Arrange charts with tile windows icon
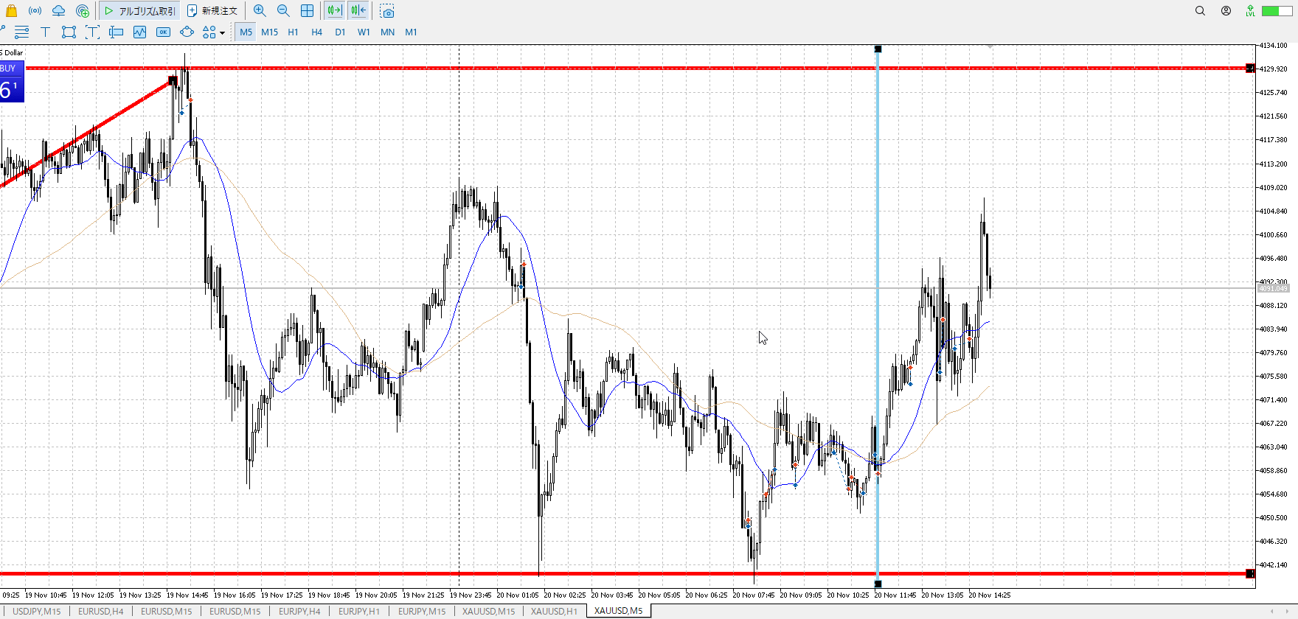This screenshot has width=1298, height=619. [x=307, y=11]
